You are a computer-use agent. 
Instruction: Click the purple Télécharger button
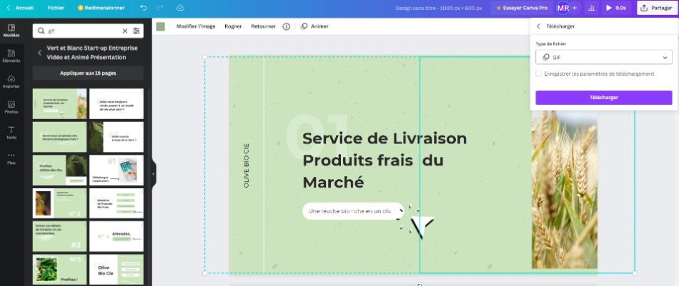[x=604, y=98]
